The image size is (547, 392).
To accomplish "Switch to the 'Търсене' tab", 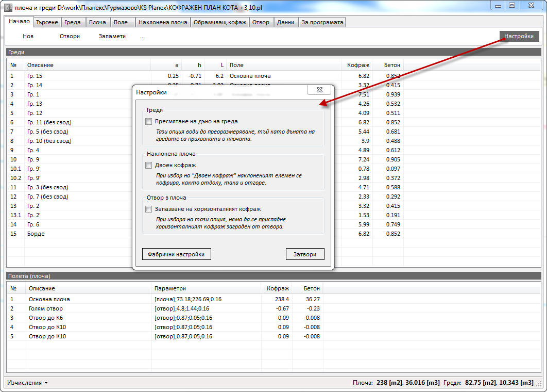I will [x=47, y=23].
